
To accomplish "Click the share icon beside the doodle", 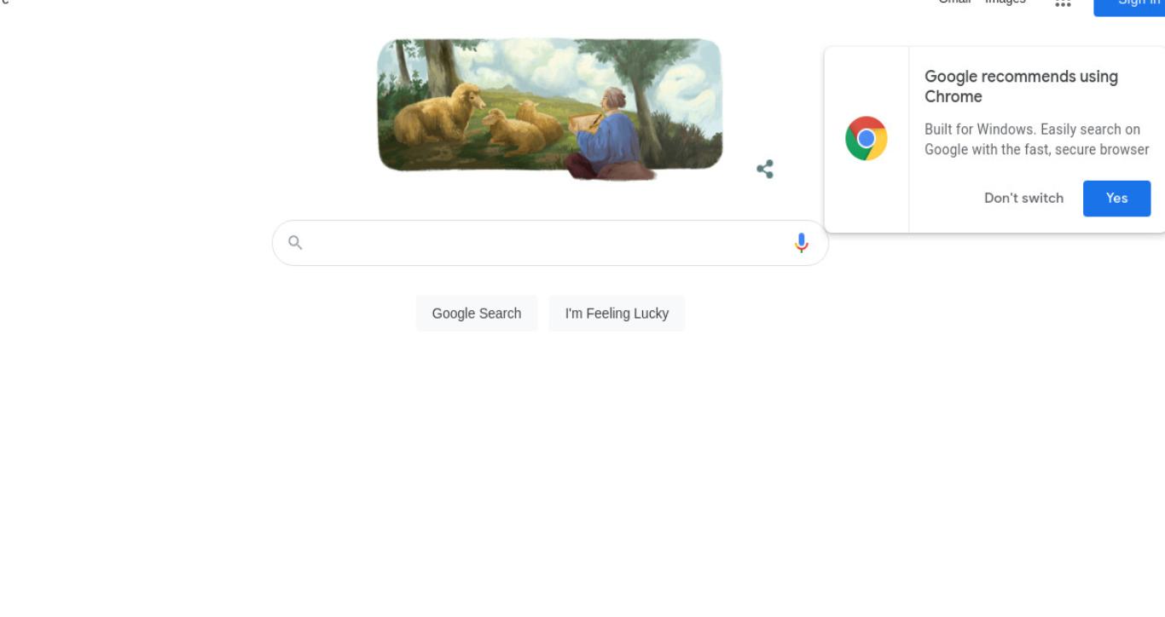I will [x=765, y=169].
